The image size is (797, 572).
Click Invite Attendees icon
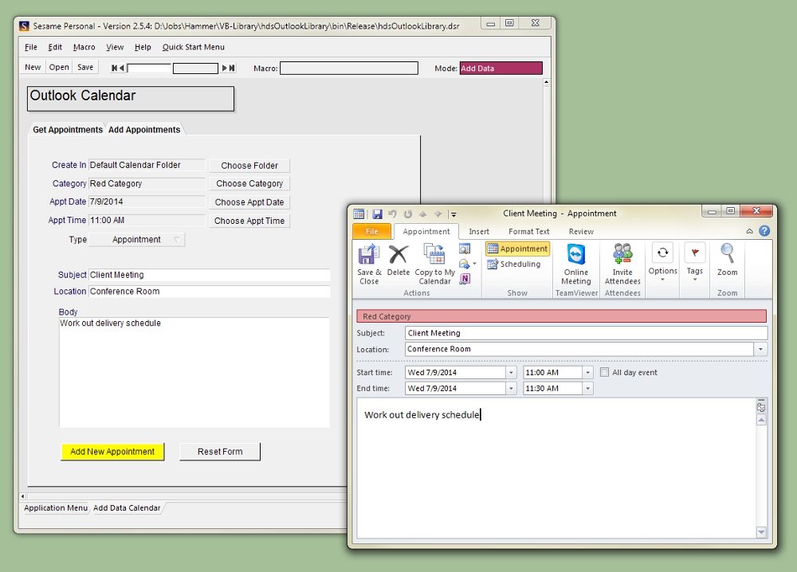(622, 264)
